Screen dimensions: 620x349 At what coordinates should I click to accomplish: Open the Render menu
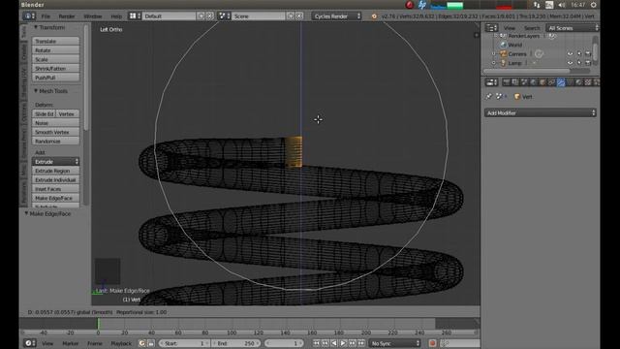tap(67, 16)
